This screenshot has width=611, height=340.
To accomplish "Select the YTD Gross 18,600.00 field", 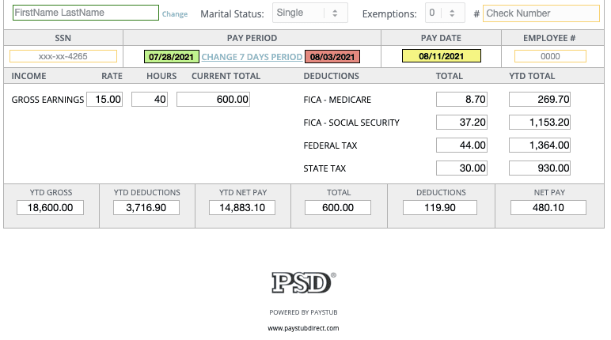I will pos(50,207).
